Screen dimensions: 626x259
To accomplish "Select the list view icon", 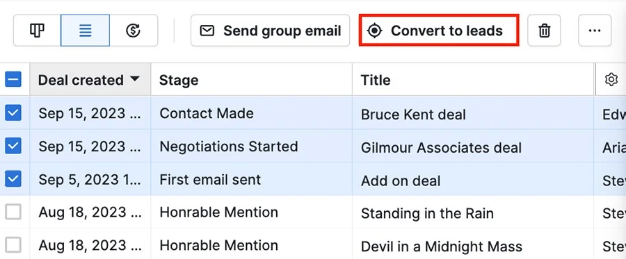I will pos(85,31).
